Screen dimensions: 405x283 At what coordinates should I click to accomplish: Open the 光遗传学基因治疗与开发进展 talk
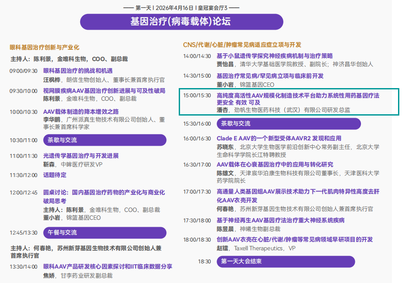81,156
